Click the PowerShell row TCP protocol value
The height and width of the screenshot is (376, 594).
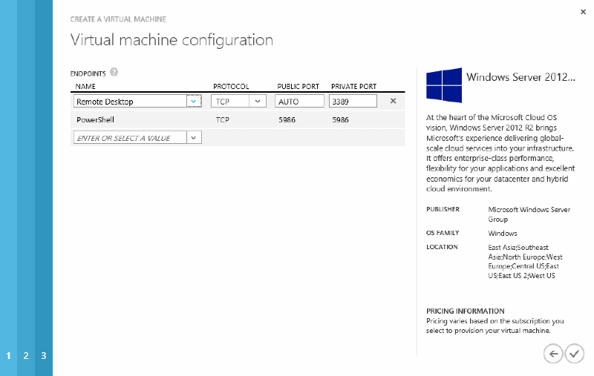tap(222, 119)
